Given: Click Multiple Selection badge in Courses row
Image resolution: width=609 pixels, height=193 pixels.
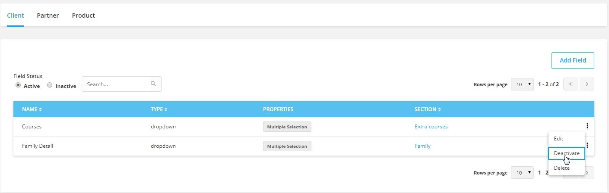Looking at the screenshot, I should coord(287,127).
